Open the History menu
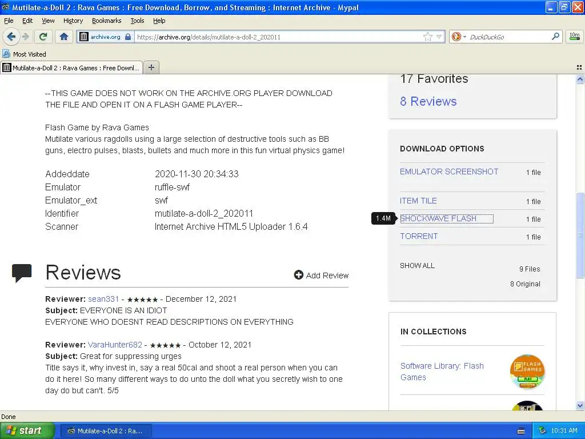This screenshot has width=585, height=439. click(x=73, y=21)
